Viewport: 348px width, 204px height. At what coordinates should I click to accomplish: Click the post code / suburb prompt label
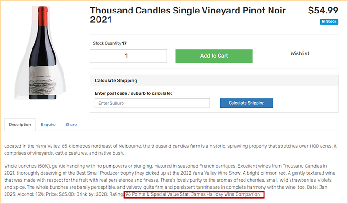(x=133, y=93)
